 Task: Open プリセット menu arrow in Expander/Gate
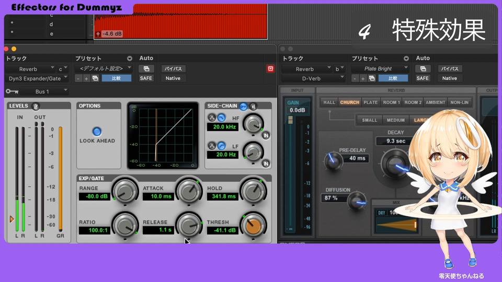129,58
